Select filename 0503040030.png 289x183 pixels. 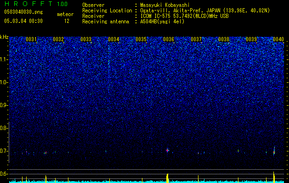pyautogui.click(x=23, y=12)
